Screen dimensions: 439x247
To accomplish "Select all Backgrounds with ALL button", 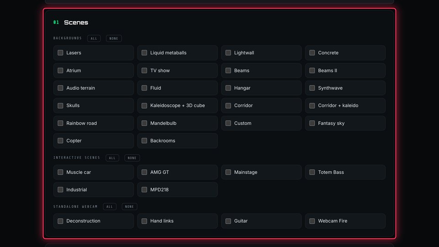I will pyautogui.click(x=94, y=38).
